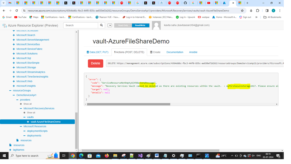Image resolution: width=291 pixels, height=164 pixels.
Task: Click the Azure Resource Explorer logo icon
Action: pyautogui.click(x=5, y=26)
